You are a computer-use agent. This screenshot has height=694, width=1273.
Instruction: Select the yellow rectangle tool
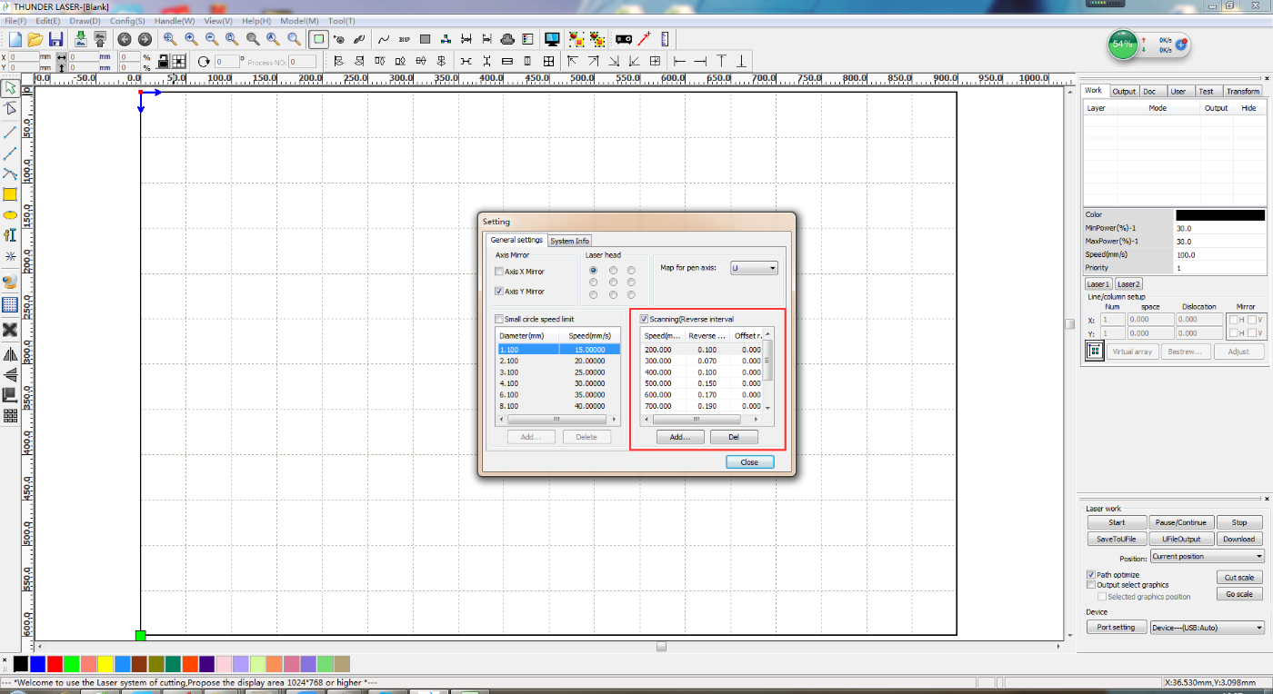pos(10,194)
